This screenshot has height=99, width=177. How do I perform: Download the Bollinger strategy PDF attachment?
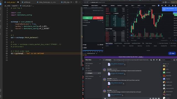click(x=125, y=74)
